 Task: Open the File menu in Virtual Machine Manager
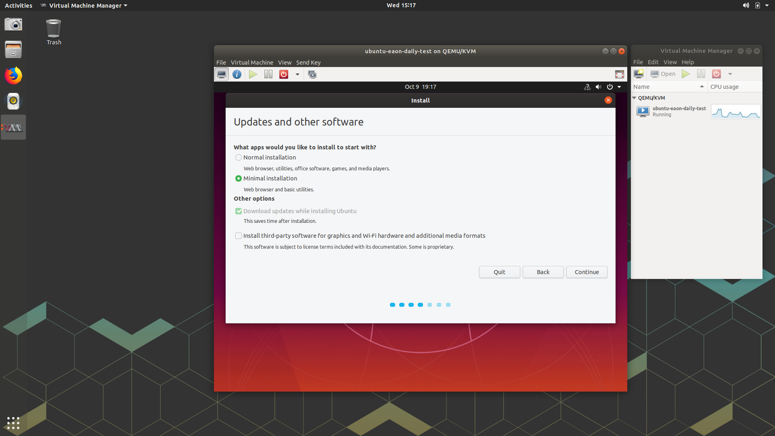pyautogui.click(x=638, y=62)
